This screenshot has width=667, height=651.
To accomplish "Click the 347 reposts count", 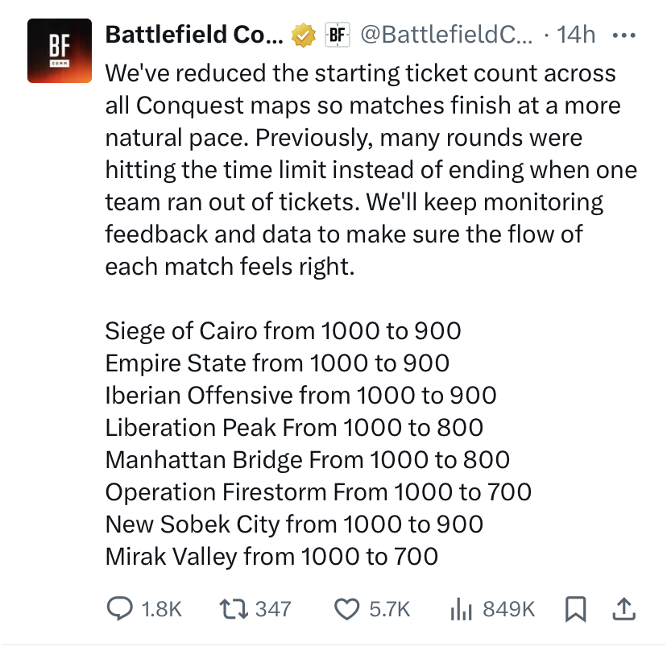I will point(272,609).
